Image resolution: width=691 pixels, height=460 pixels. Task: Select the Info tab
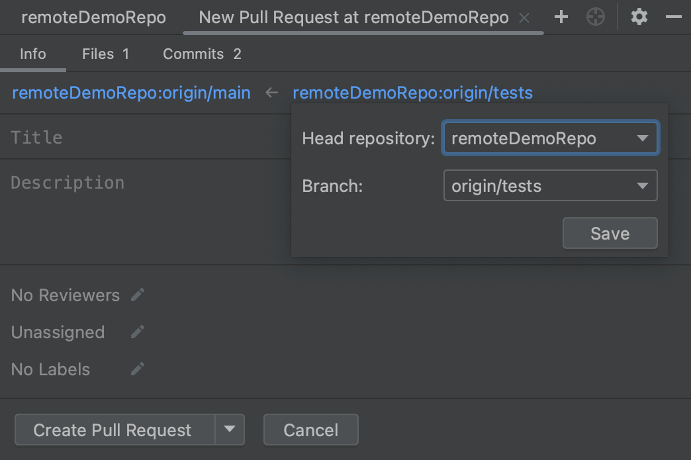click(x=33, y=54)
